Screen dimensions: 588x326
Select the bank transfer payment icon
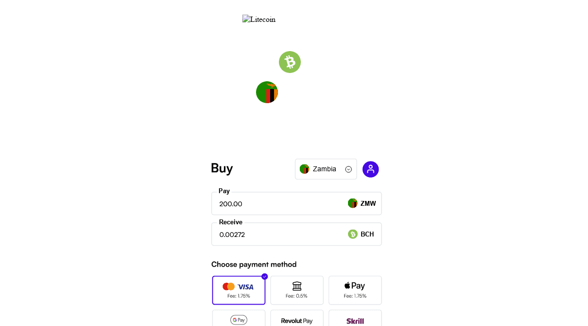click(297, 286)
